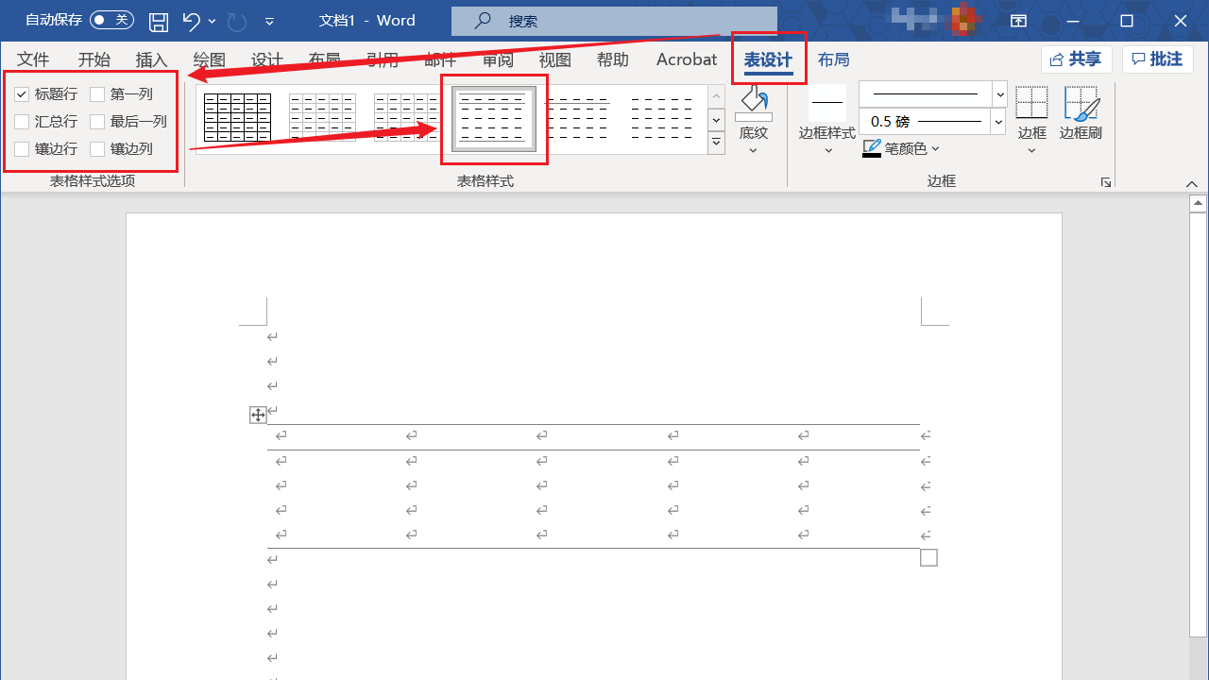
Task: Click the table move handle cross icon
Action: click(x=258, y=415)
